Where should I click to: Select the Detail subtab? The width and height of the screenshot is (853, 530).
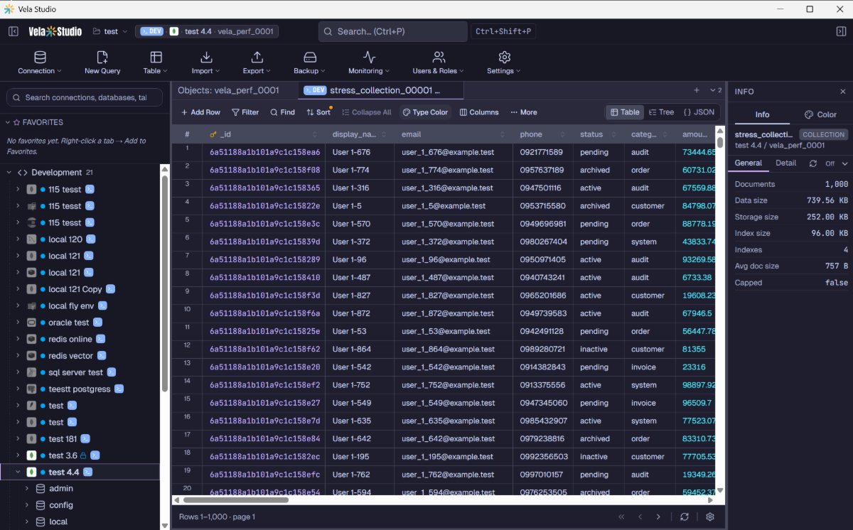[x=785, y=163]
